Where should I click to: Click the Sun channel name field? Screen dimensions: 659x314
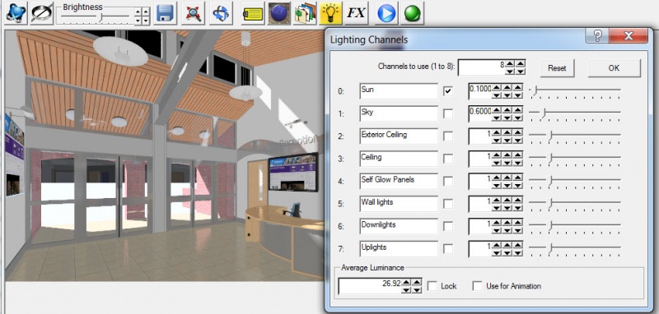coord(399,91)
